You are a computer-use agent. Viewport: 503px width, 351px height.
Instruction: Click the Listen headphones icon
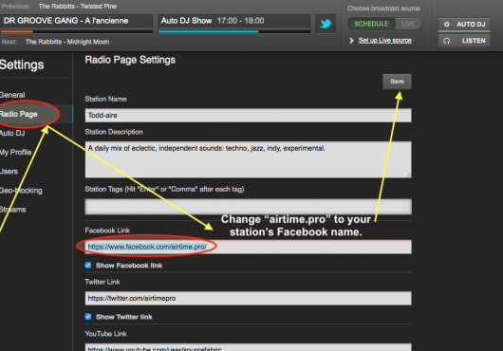446,41
